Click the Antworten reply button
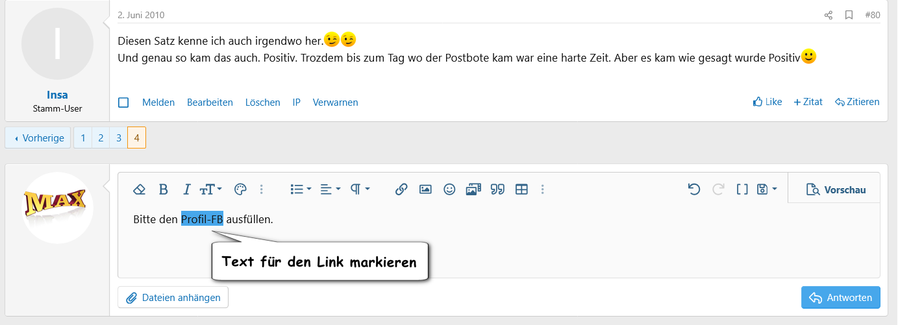This screenshot has height=325, width=898. pos(841,298)
